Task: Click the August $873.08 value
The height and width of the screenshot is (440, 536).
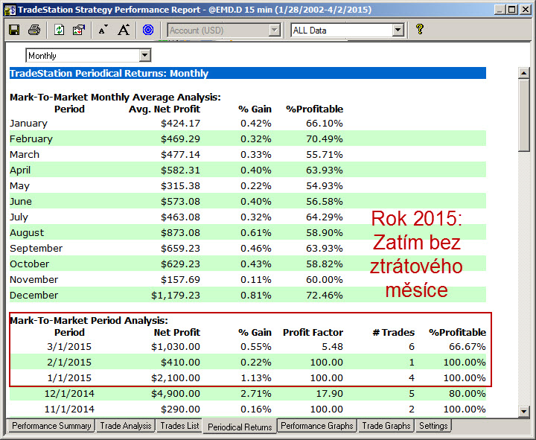Action: point(180,232)
